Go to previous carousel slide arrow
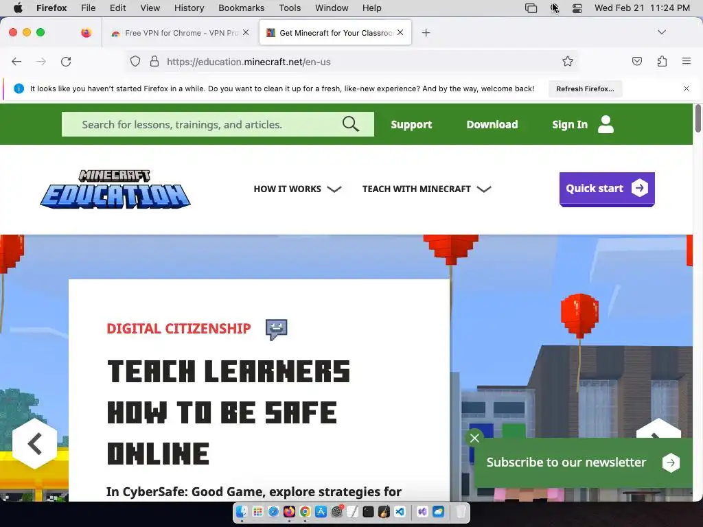This screenshot has width=703, height=527. tap(35, 444)
